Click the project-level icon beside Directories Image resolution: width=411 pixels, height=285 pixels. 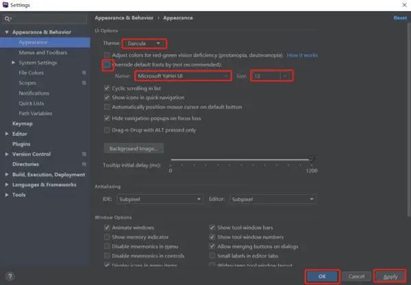coord(84,164)
